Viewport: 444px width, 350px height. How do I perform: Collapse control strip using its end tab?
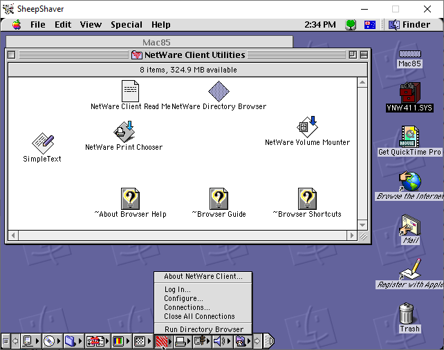(x=269, y=341)
